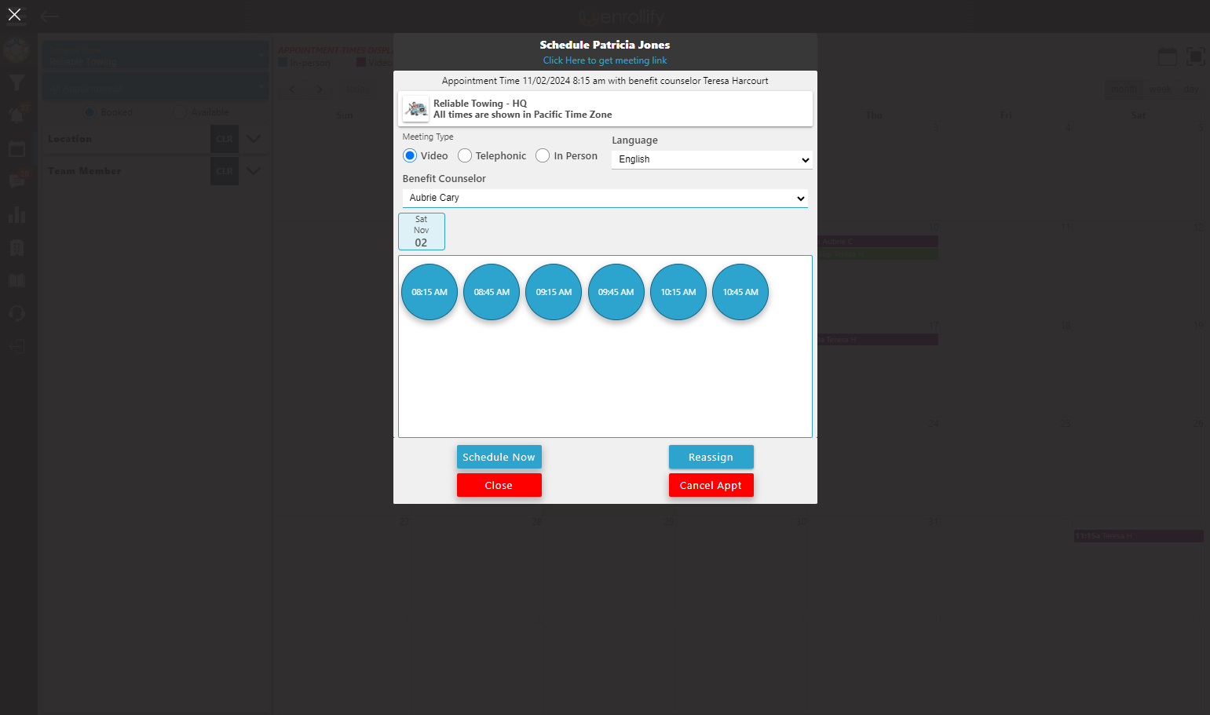The image size is (1210, 715).
Task: Open the calendar icon in the sidebar
Action: pos(16,148)
